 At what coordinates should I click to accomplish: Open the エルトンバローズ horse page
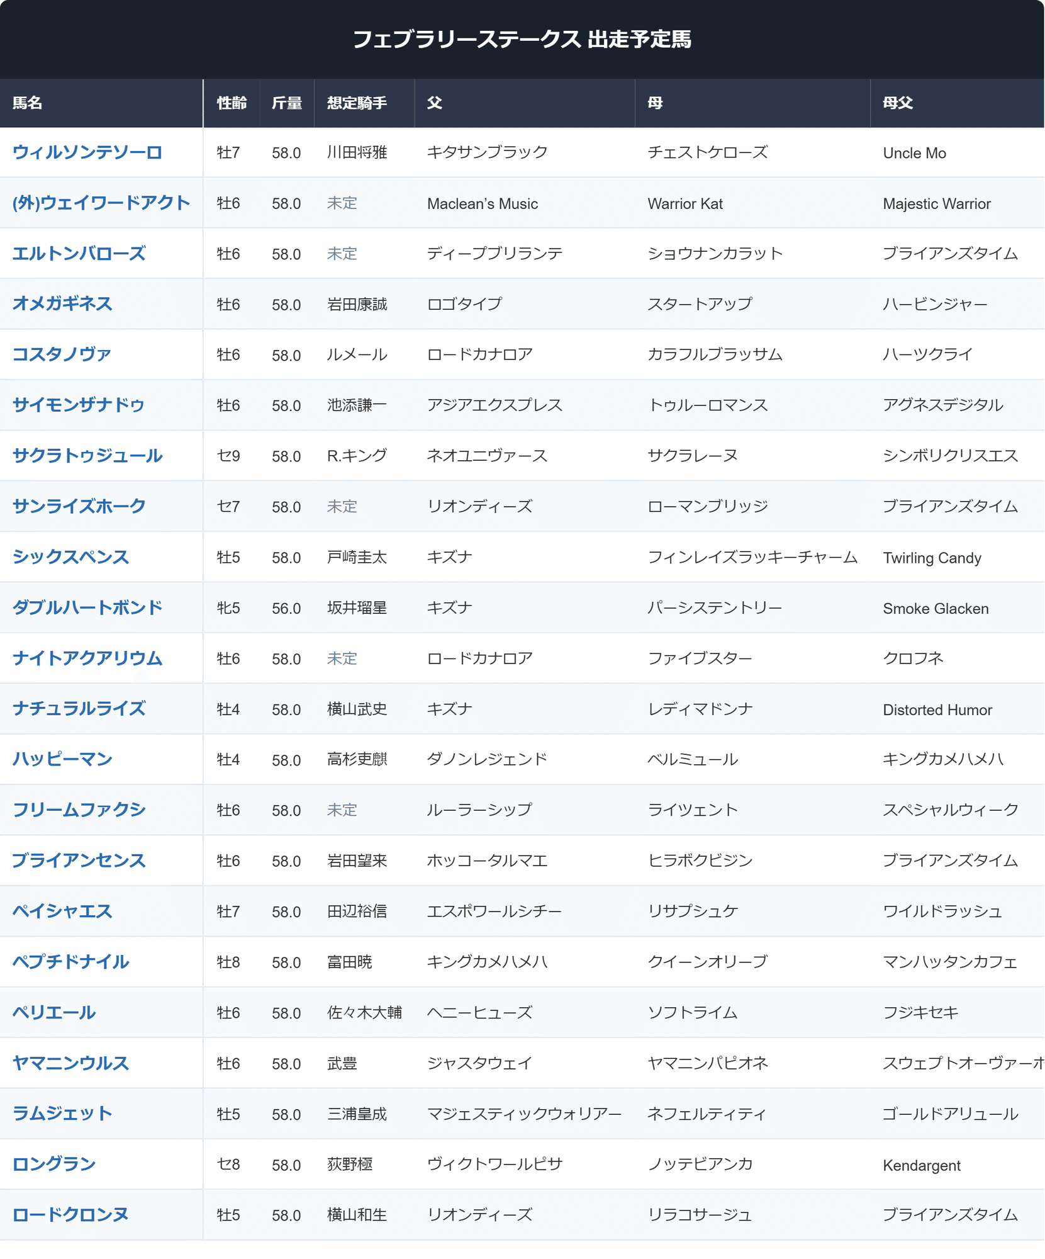[79, 254]
